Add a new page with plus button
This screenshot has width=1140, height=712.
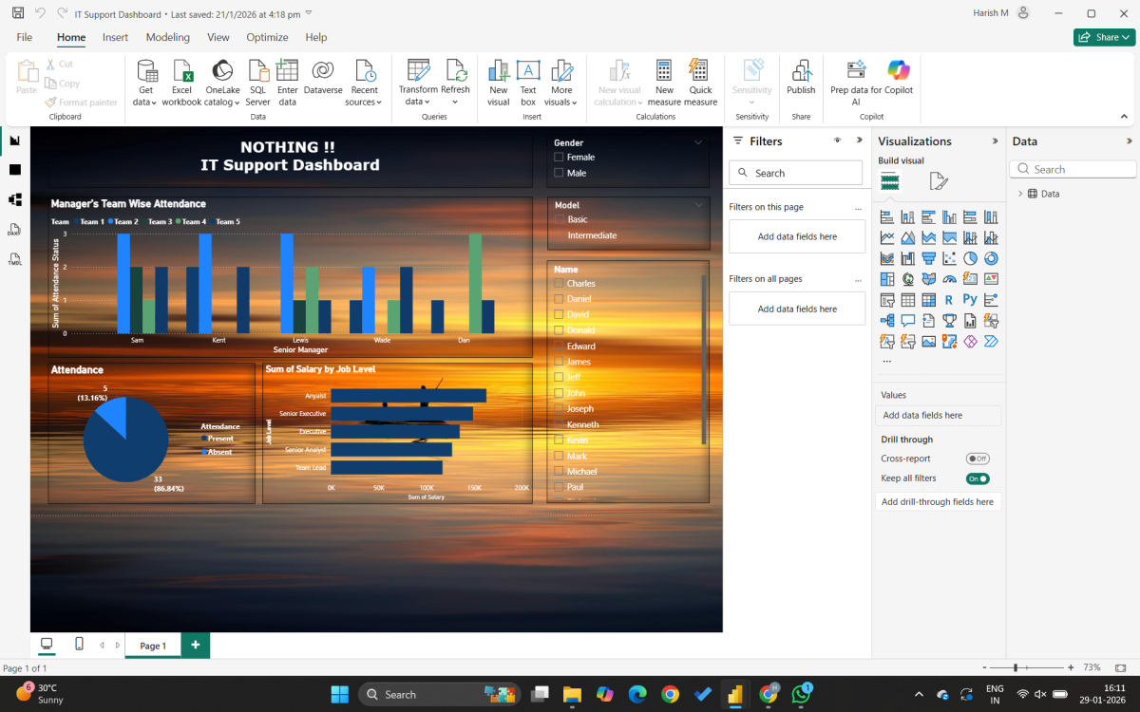tap(196, 646)
